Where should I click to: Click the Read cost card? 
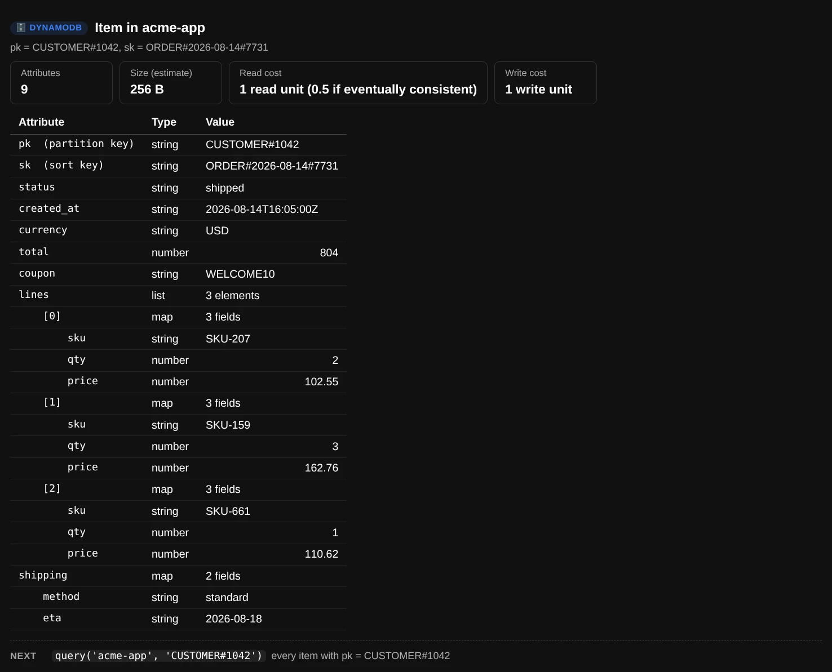pos(358,83)
